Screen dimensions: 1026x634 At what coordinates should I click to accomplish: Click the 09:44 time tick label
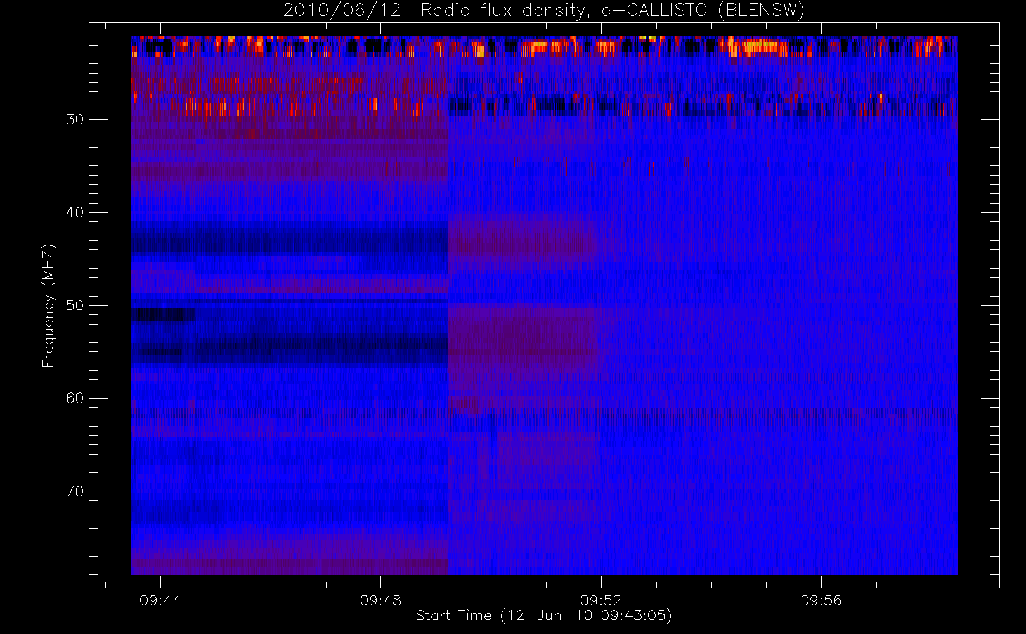(160, 600)
